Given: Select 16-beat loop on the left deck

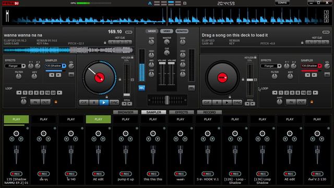Looking at the screenshot, I should click(47, 93).
